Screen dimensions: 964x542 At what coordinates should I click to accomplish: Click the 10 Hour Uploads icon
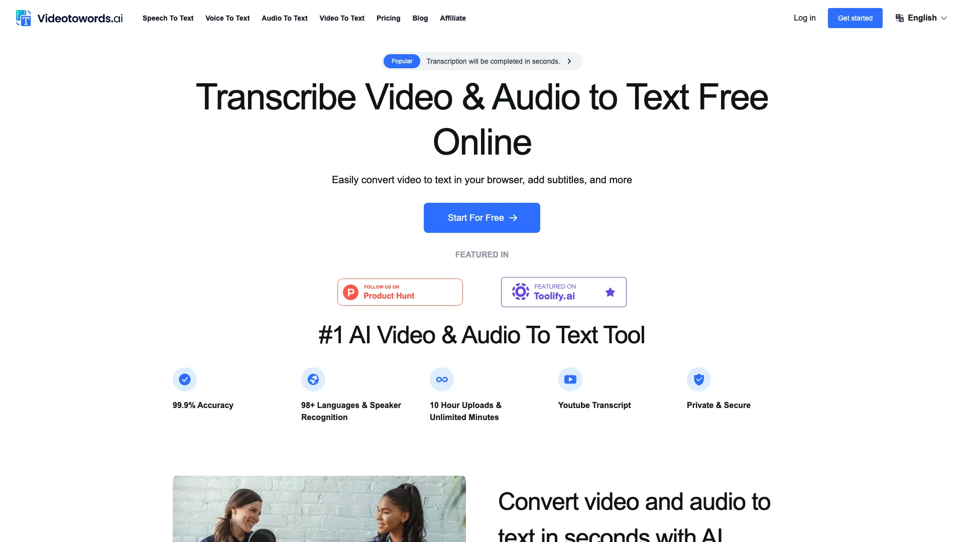(x=442, y=379)
